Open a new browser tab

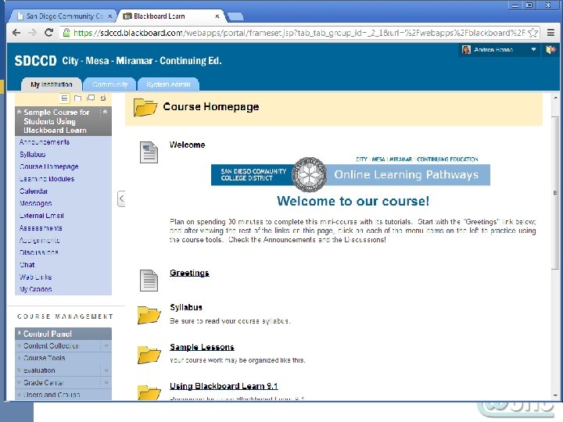tap(235, 16)
